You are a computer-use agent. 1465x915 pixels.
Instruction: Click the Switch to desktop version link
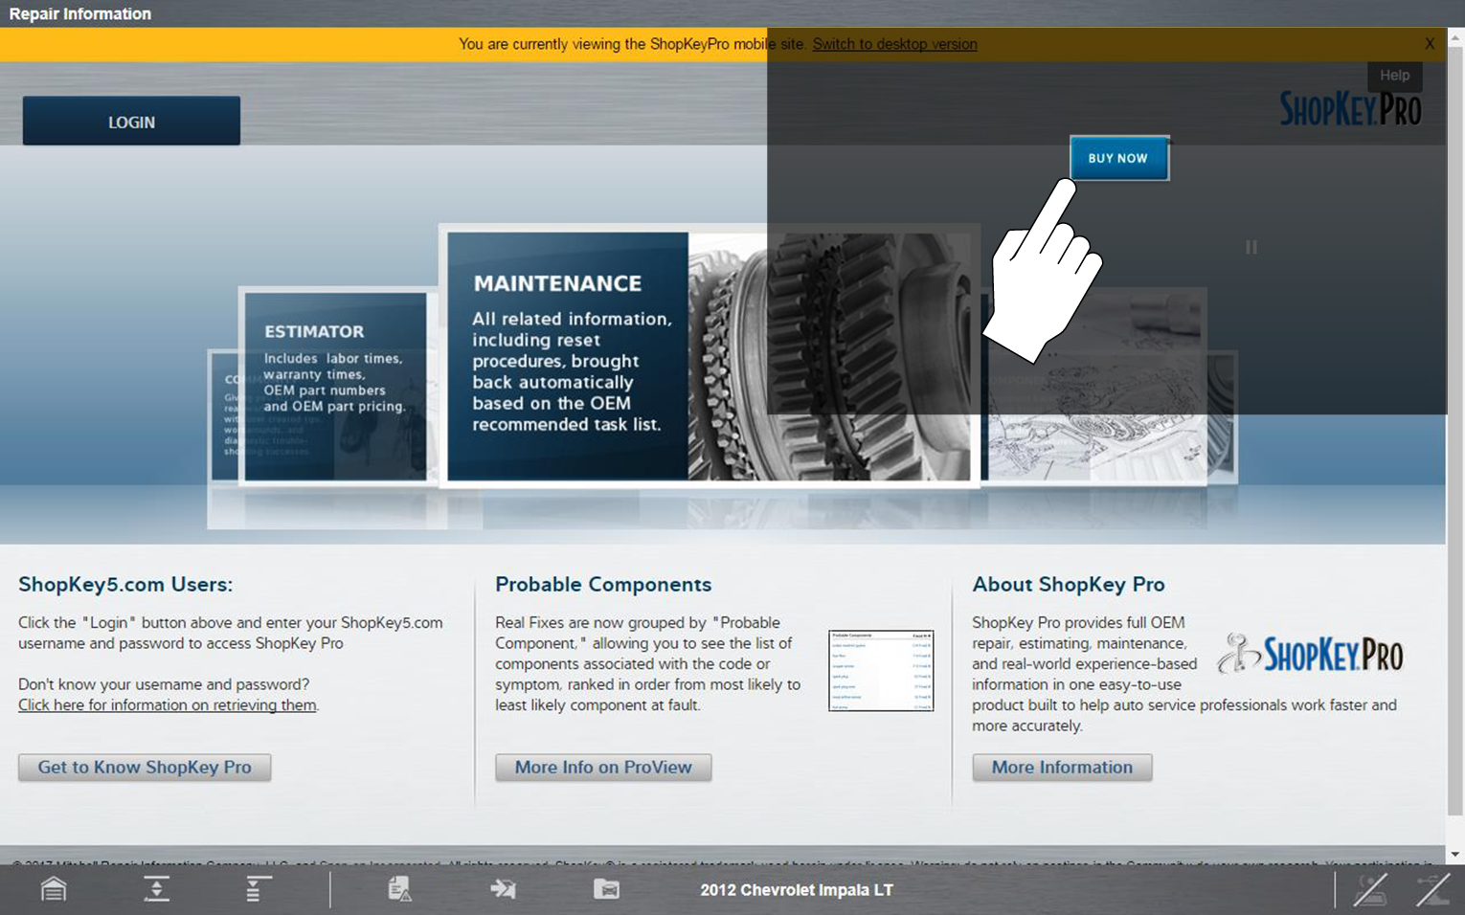click(894, 44)
